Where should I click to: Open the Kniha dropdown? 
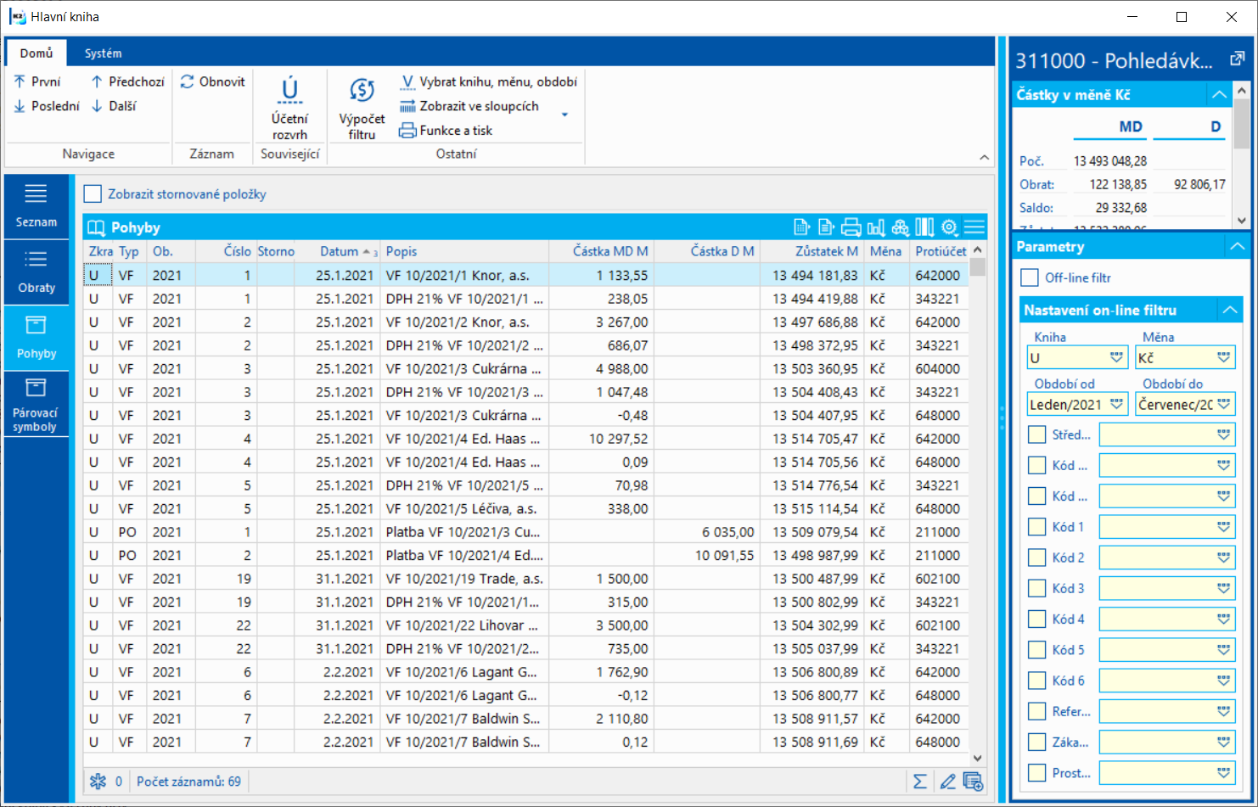click(x=1116, y=358)
